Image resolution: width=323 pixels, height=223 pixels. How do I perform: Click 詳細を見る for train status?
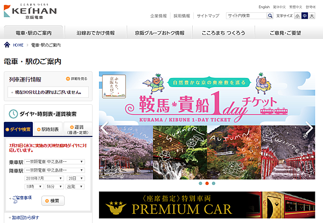[76, 78]
